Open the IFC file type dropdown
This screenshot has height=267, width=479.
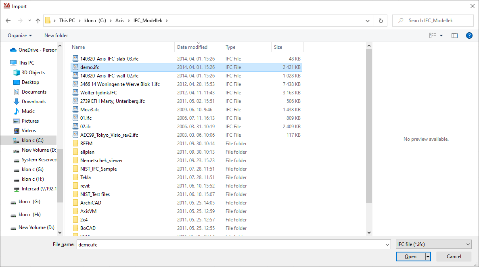click(433, 244)
